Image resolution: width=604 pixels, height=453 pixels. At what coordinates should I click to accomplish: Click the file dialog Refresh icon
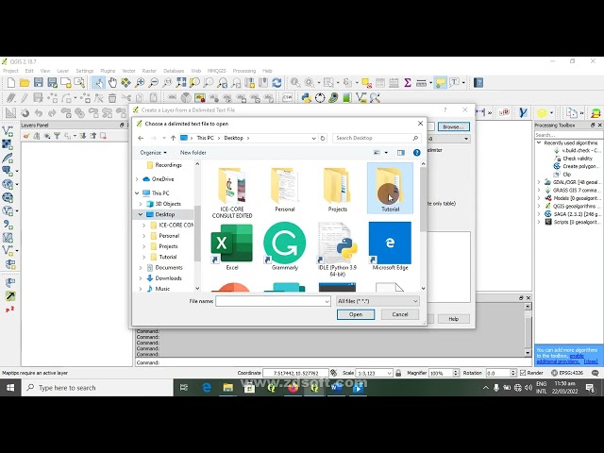coord(323,138)
